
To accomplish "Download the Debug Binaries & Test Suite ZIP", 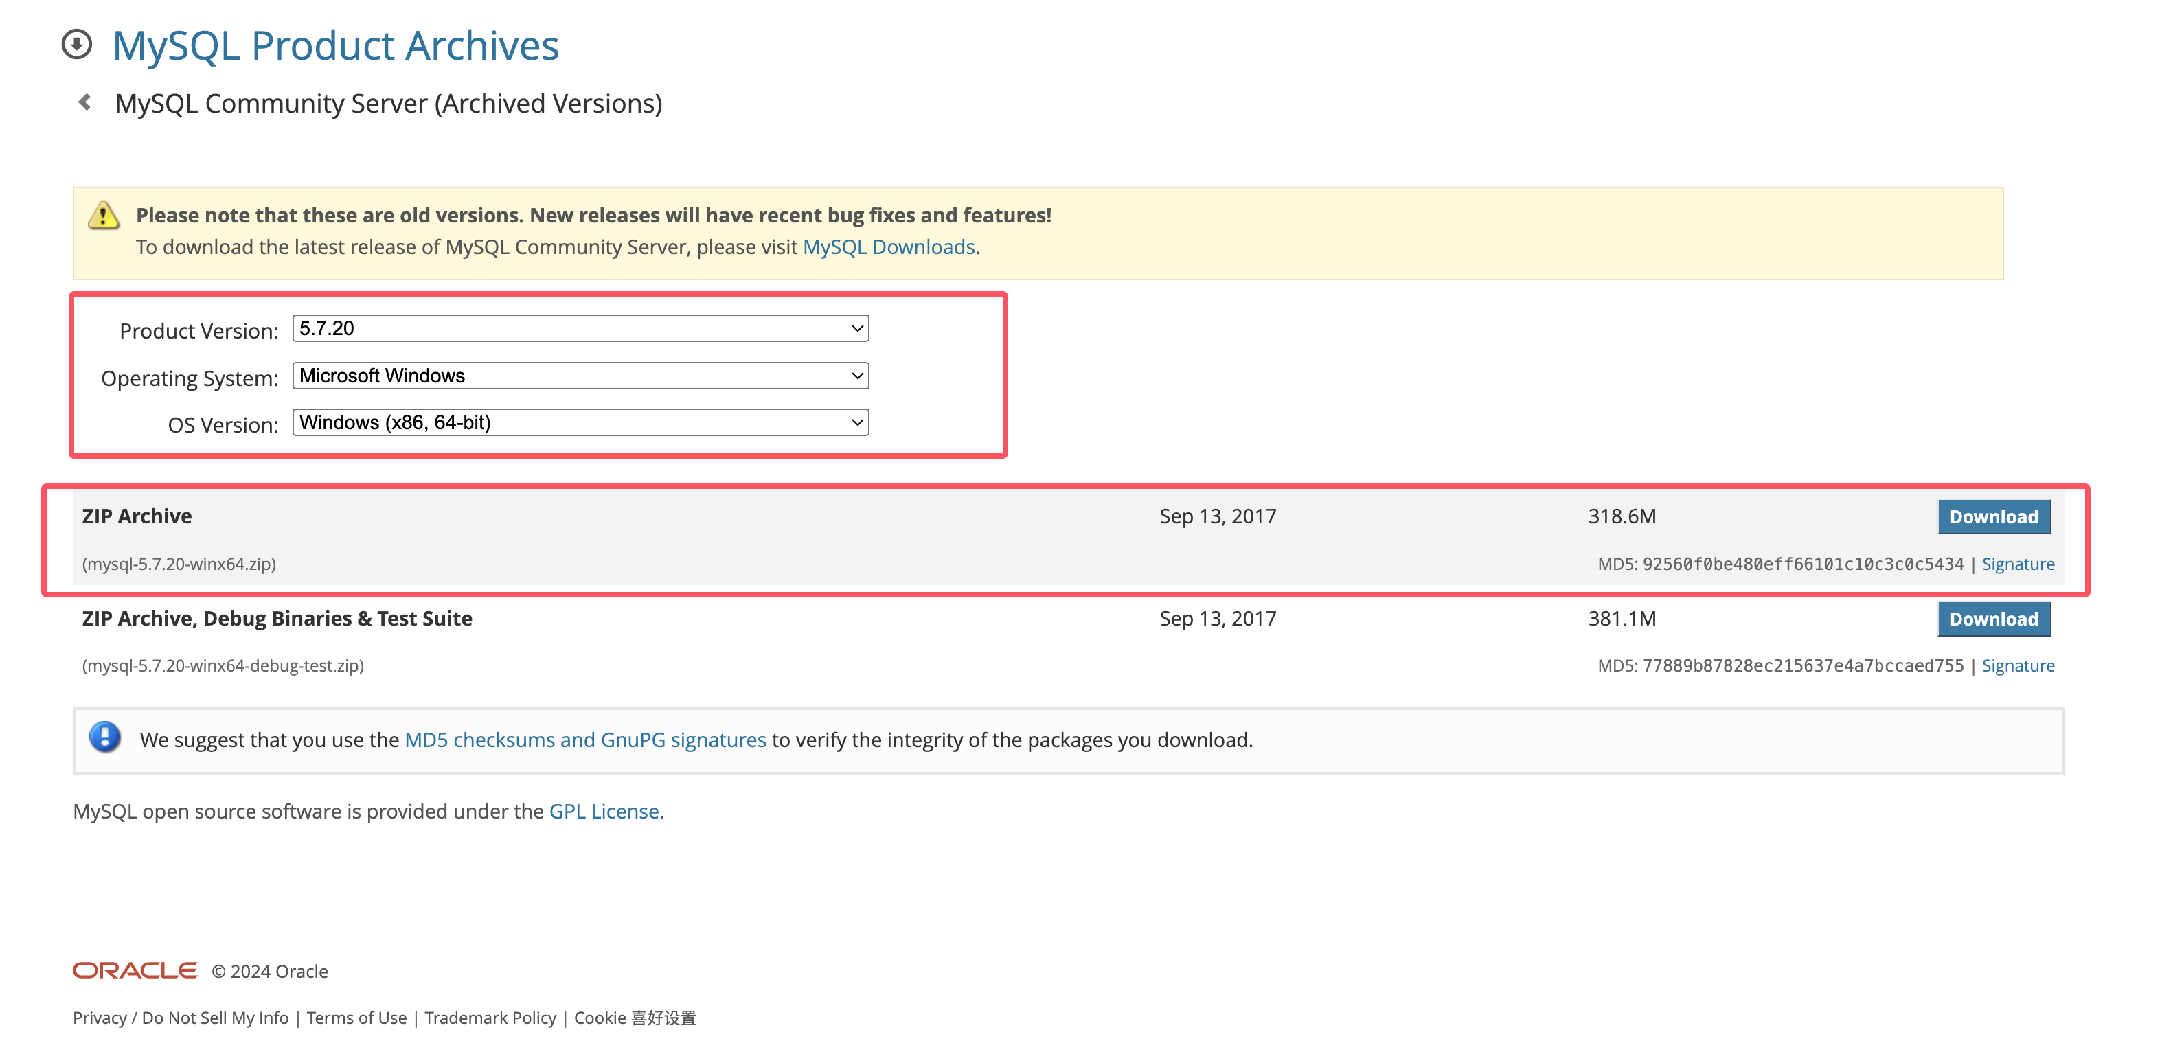I will [1994, 619].
